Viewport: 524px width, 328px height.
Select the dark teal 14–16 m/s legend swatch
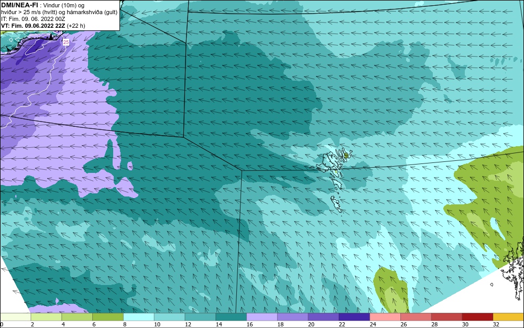pyautogui.click(x=231, y=317)
